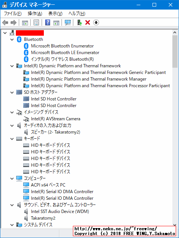
Task: Click the scrollbar up arrow
Action: coord(175,32)
